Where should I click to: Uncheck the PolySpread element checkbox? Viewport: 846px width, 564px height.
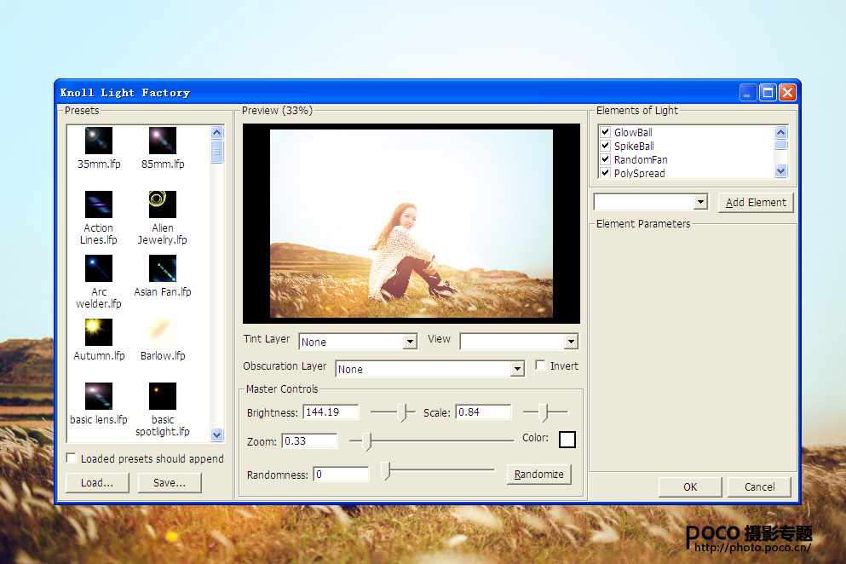[x=606, y=173]
